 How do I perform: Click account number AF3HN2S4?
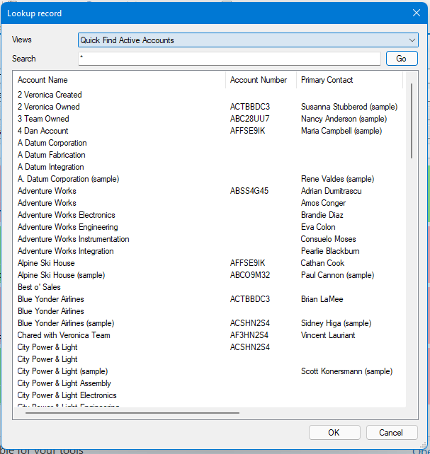[249, 335]
